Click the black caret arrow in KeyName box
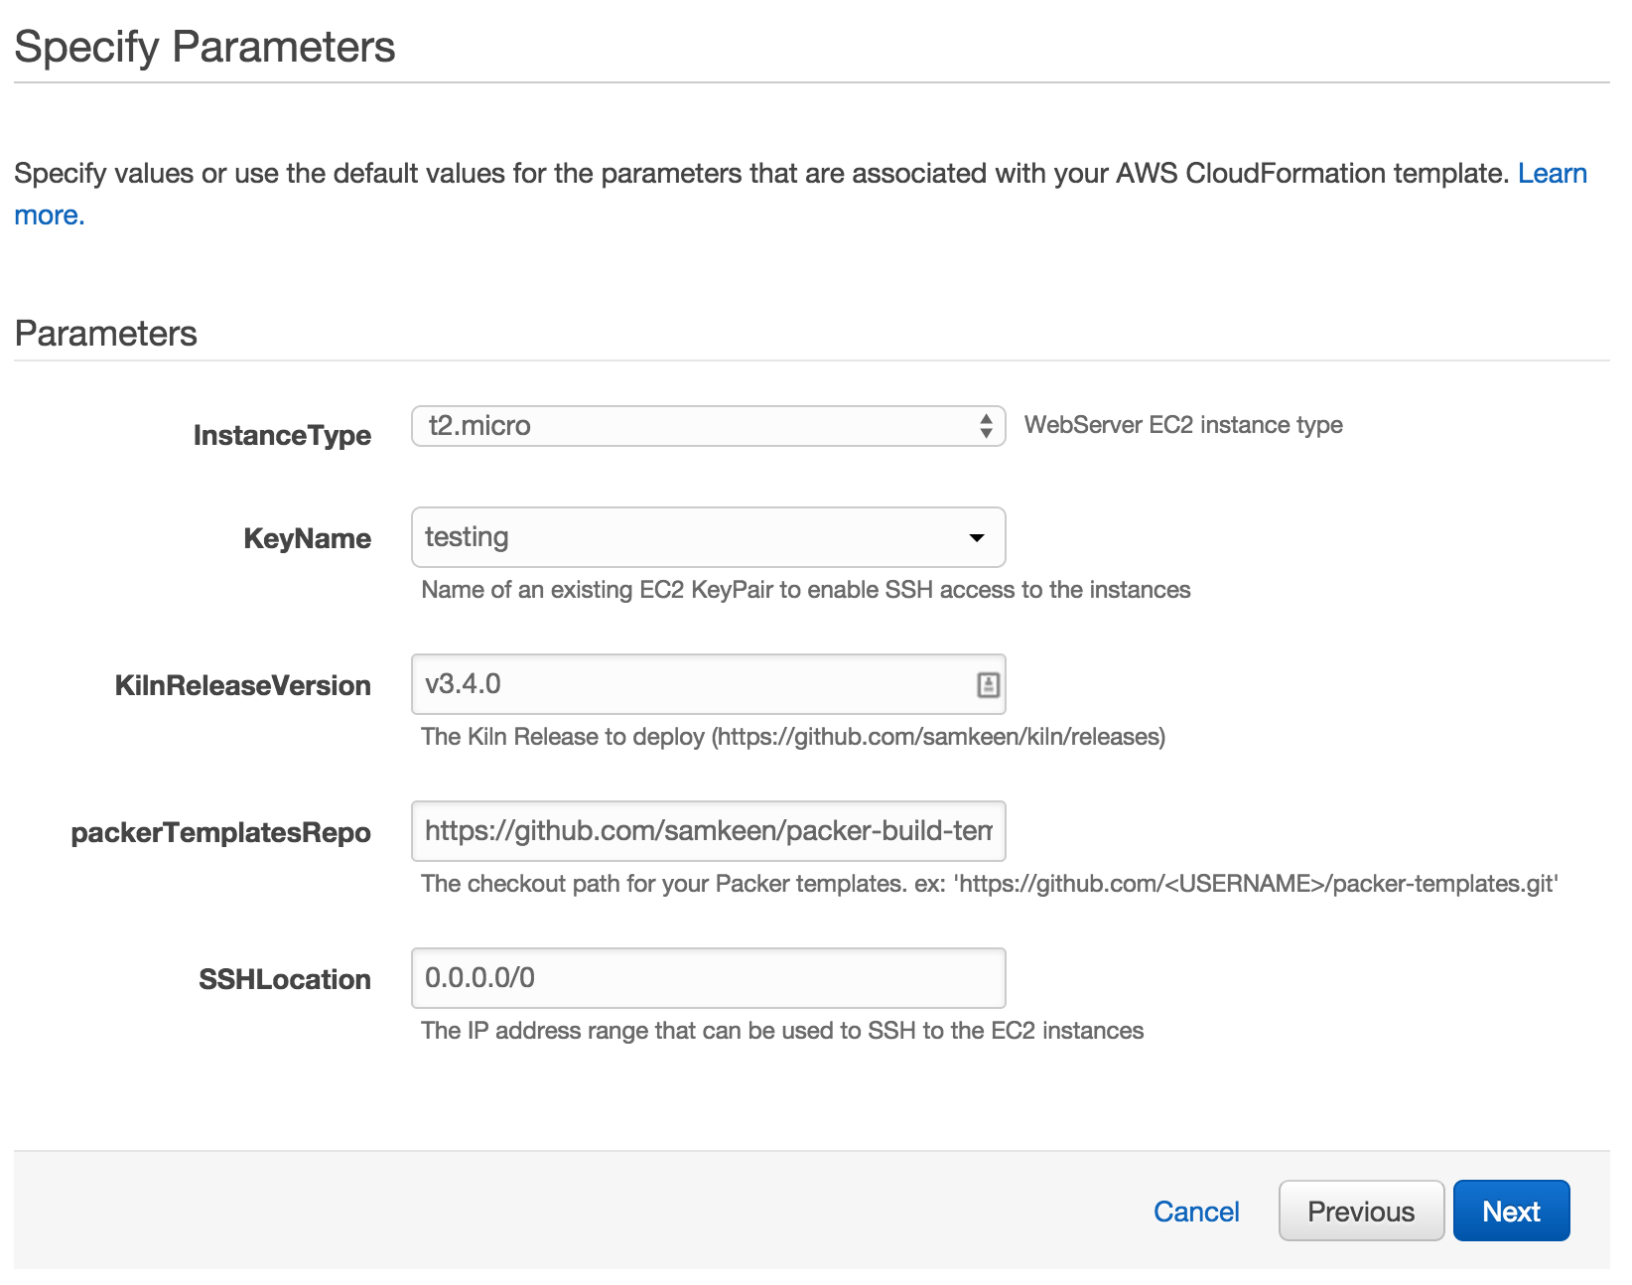1632x1285 pixels. tap(977, 538)
